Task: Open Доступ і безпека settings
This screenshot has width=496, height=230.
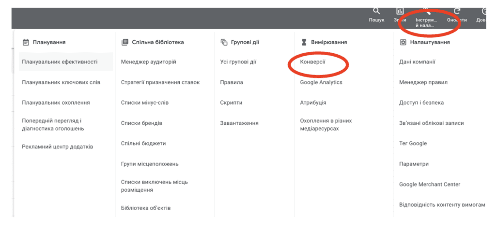Action: click(421, 103)
